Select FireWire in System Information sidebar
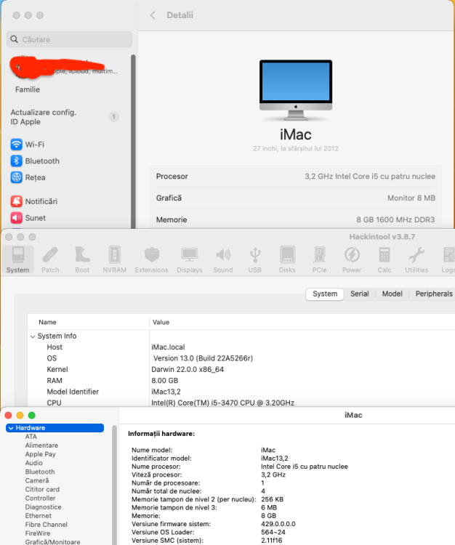The width and height of the screenshot is (455, 545). 38,533
